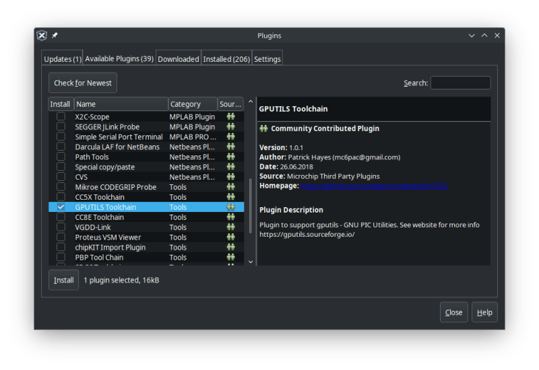Tick the PBP Tool Chain checkbox
The width and height of the screenshot is (539, 370).
[x=61, y=257]
